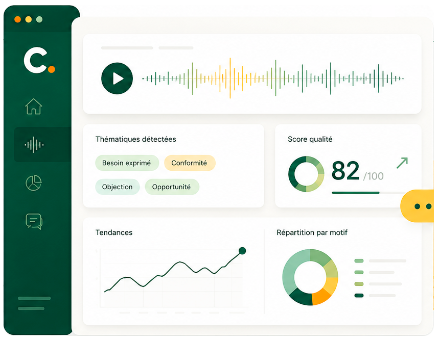Click the white C logo

pyautogui.click(x=36, y=60)
